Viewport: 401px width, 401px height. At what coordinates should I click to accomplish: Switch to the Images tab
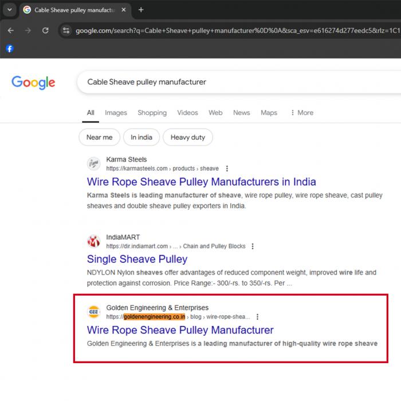point(116,113)
